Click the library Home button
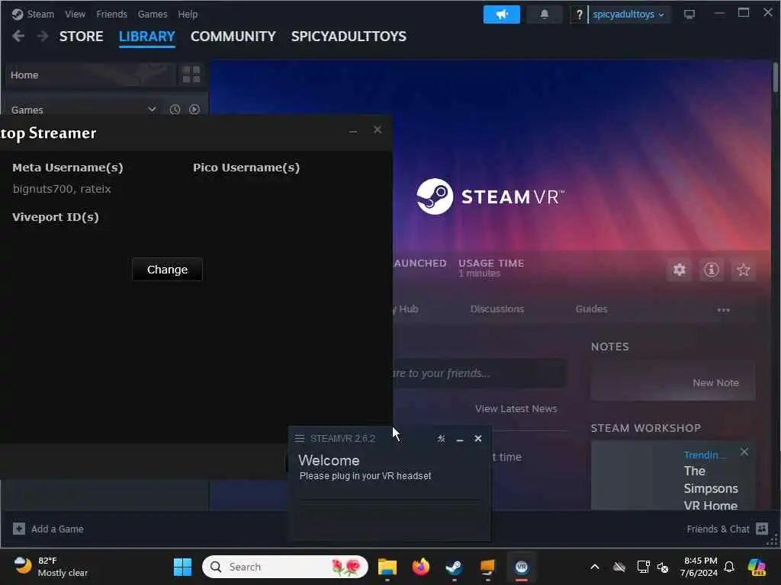Image resolution: width=781 pixels, height=585 pixels. pos(90,75)
